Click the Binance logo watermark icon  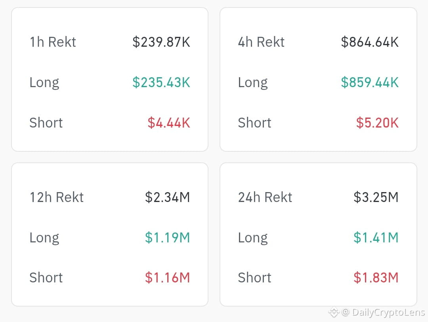[x=334, y=312]
